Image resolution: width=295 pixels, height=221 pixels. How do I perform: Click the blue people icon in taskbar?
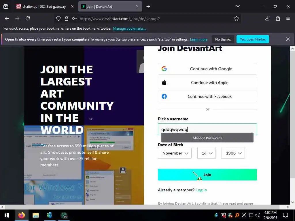[x=50, y=215]
